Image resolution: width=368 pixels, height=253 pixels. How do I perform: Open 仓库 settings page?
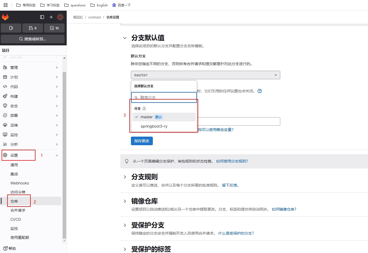click(31, 201)
